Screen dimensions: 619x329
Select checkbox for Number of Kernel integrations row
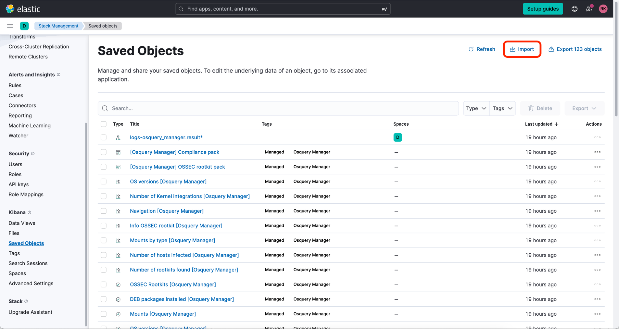coord(103,196)
